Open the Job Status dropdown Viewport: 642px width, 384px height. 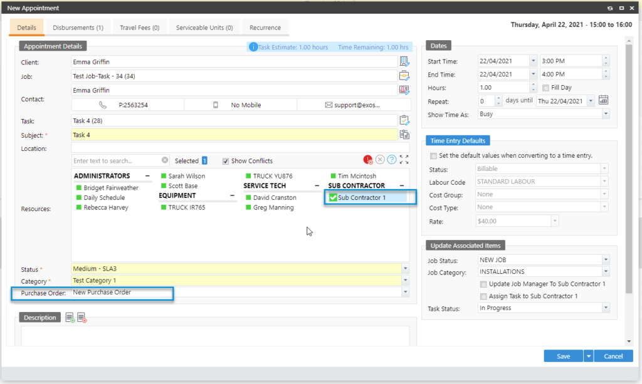606,260
